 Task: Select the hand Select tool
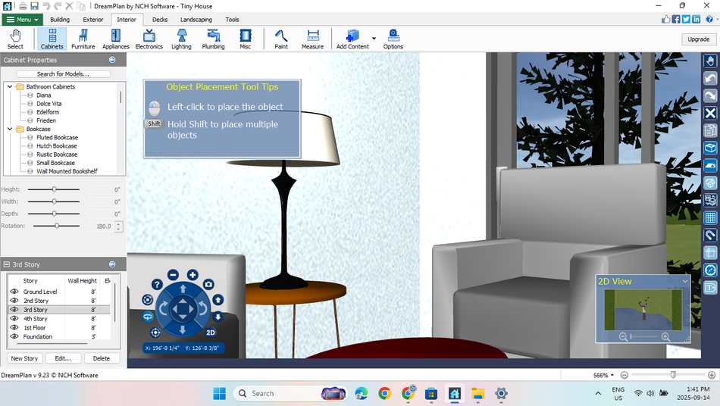click(x=15, y=39)
